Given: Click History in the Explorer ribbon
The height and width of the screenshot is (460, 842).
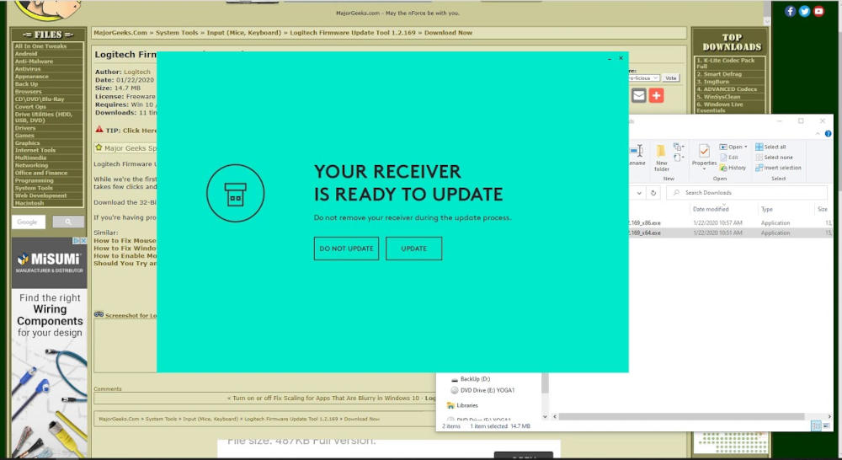Looking at the screenshot, I should (733, 168).
